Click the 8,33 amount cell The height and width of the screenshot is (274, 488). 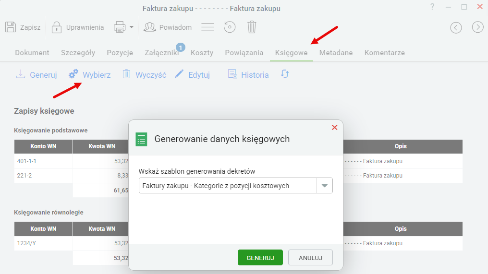(x=101, y=176)
